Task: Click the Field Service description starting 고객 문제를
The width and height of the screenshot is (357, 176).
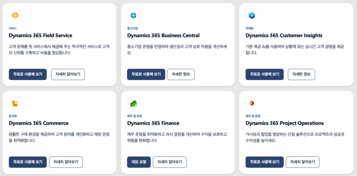Action: [x=59, y=50]
